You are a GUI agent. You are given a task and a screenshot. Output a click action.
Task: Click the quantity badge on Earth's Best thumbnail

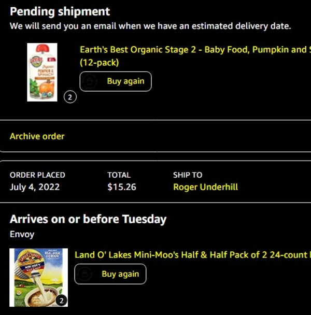click(x=70, y=97)
